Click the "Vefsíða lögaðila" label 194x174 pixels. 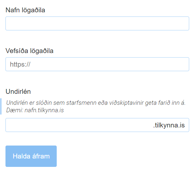click(x=29, y=51)
